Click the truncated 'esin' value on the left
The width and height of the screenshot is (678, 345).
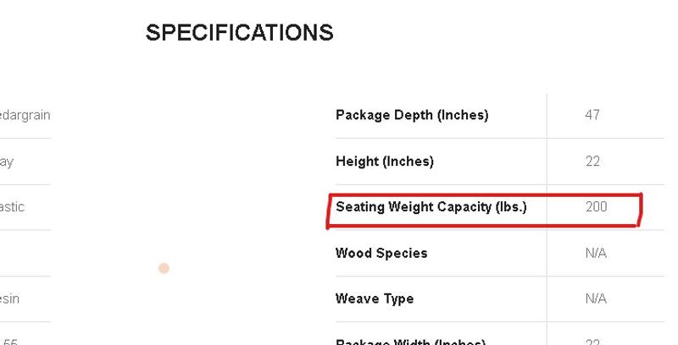point(10,298)
